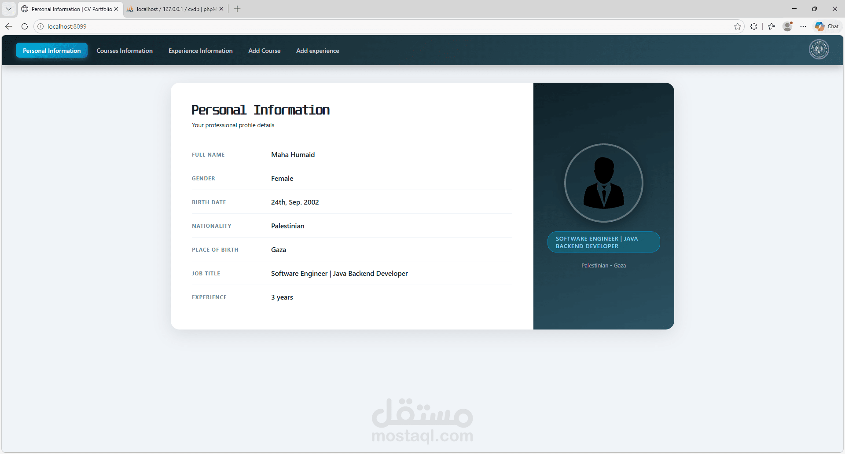Select the Experience Information nav item

[200, 50]
